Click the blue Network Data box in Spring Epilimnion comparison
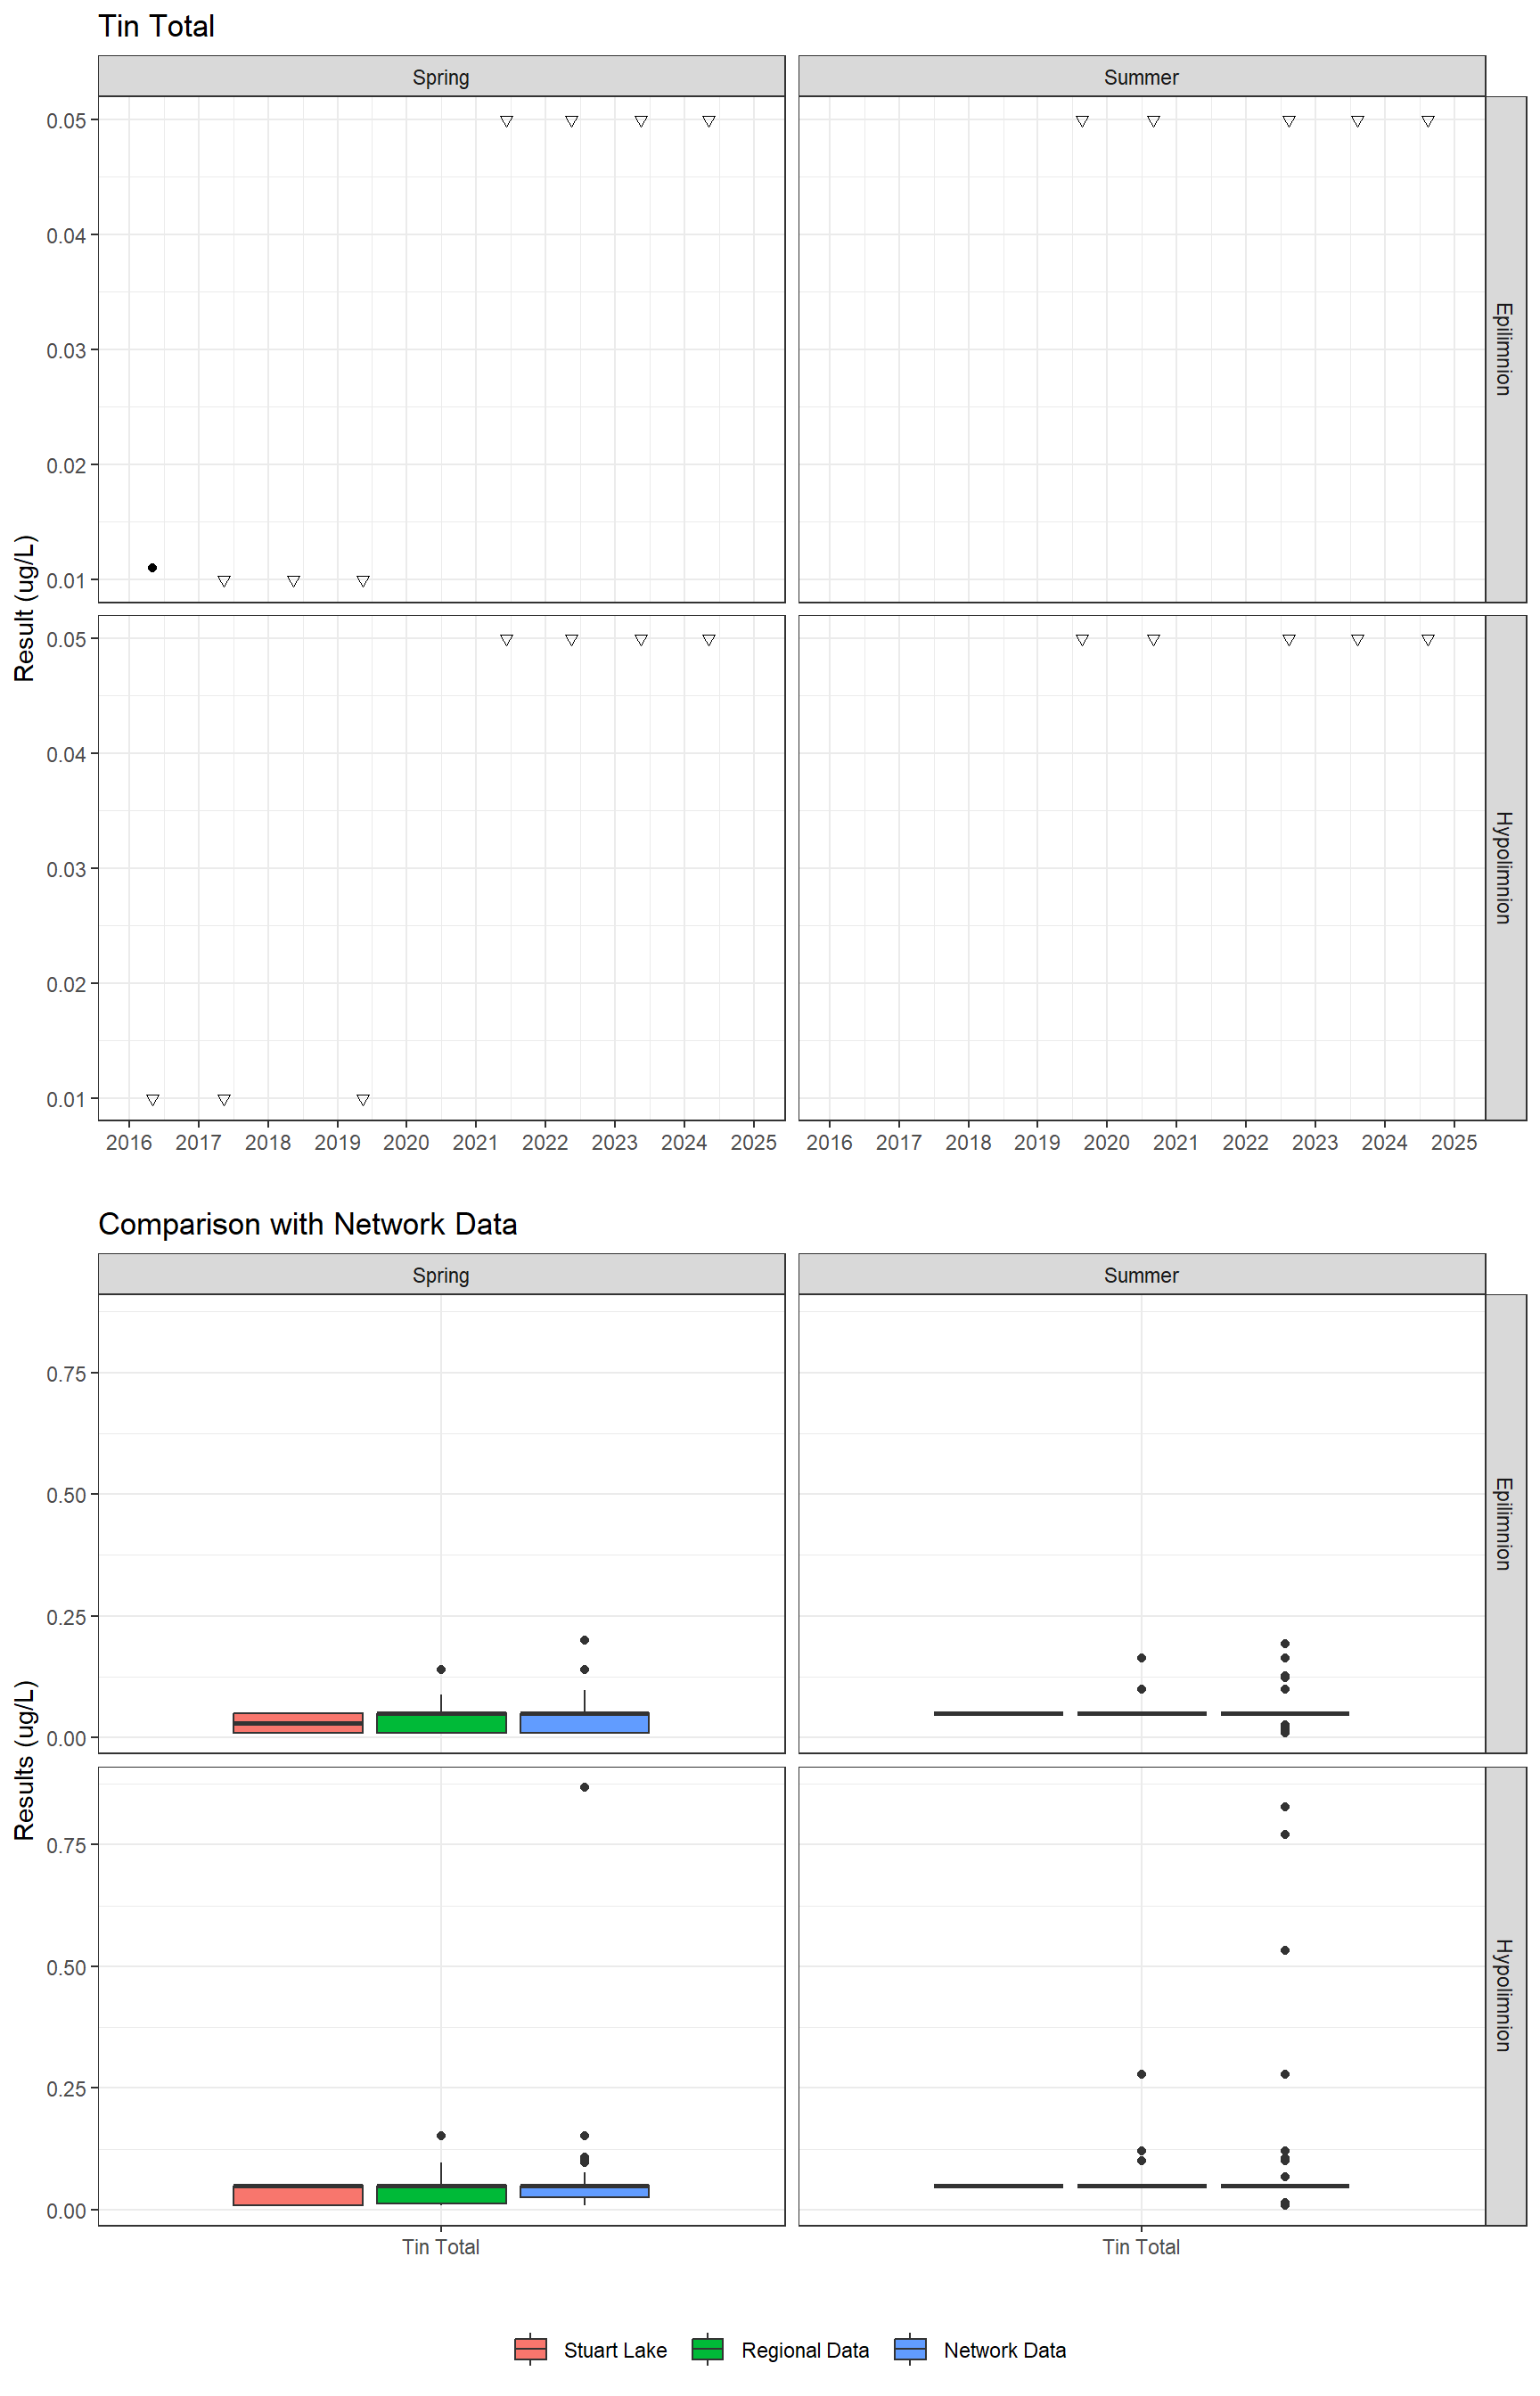The image size is (1540, 2396). point(584,1722)
